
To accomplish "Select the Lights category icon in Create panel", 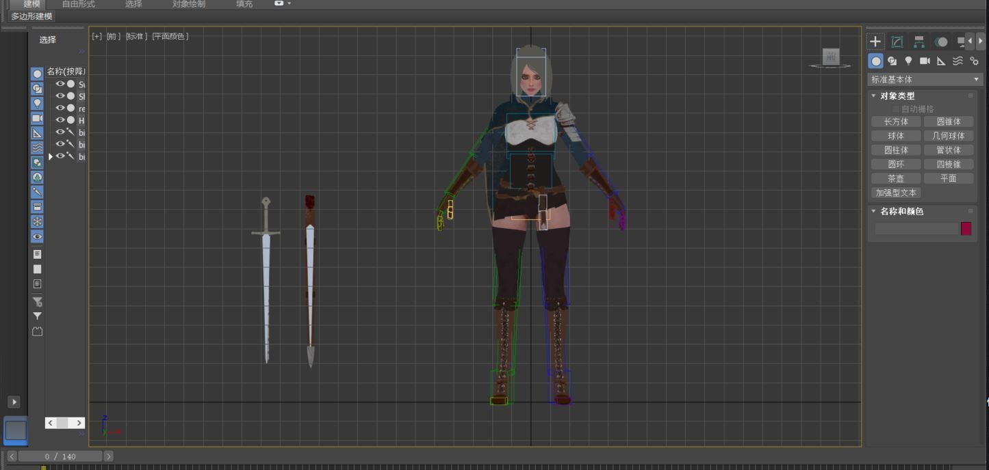I will [908, 61].
